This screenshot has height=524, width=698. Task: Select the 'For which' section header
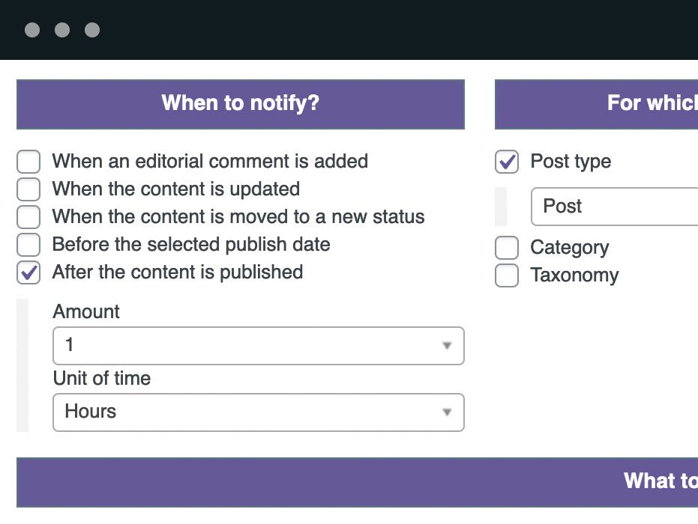pyautogui.click(x=597, y=104)
